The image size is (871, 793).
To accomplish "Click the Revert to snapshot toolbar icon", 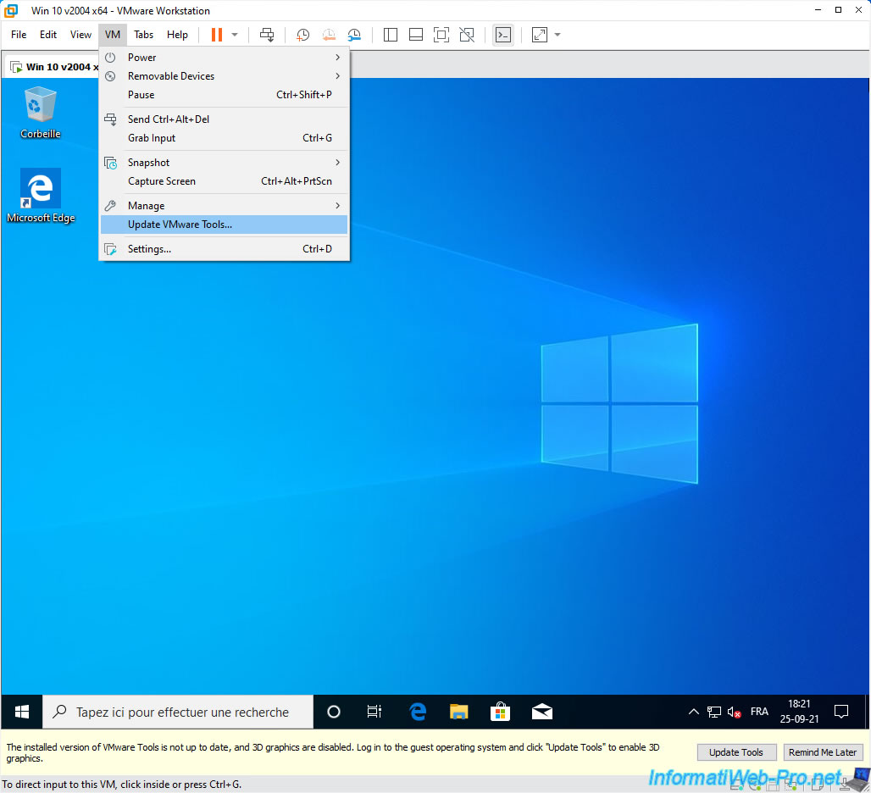I will [x=329, y=35].
